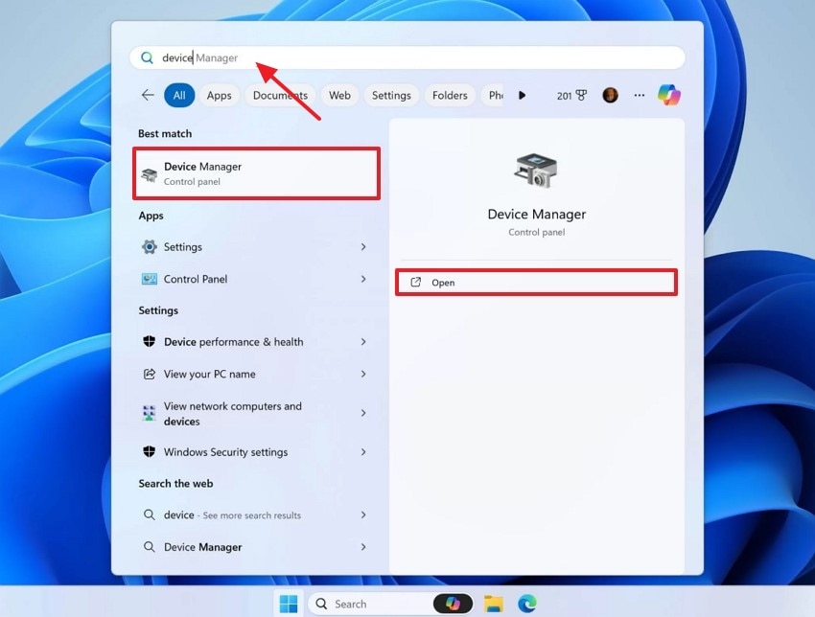Click the magnifier icon in the search box
815x617 pixels.
coord(147,57)
